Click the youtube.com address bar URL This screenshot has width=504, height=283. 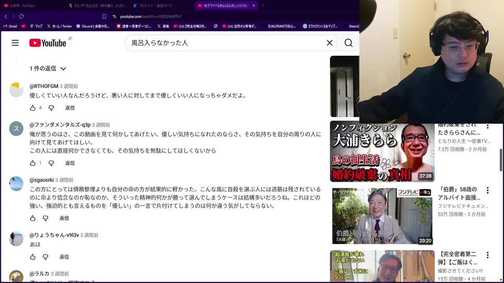pos(150,17)
